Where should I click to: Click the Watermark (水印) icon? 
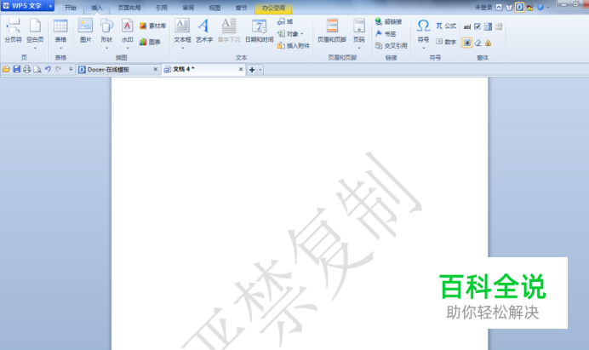tap(128, 26)
